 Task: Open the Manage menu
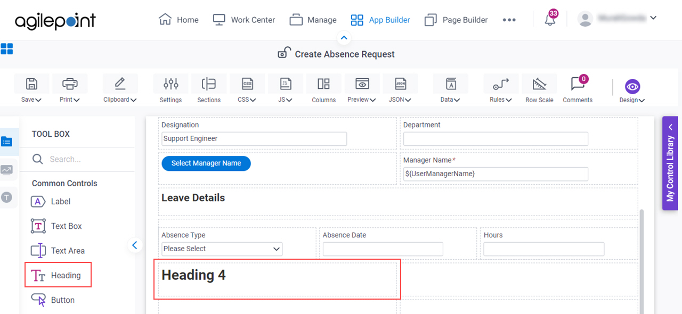313,20
